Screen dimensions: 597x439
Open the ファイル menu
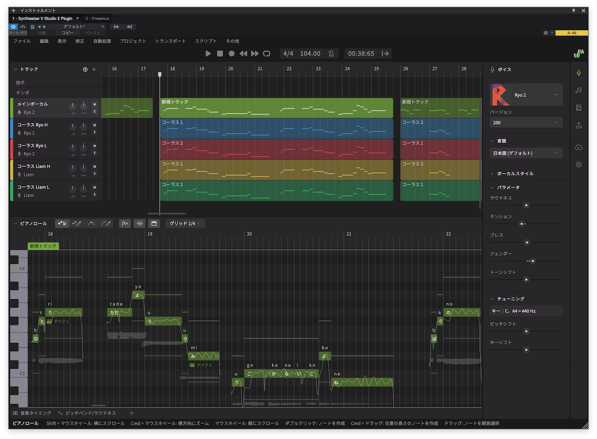pyautogui.click(x=22, y=41)
